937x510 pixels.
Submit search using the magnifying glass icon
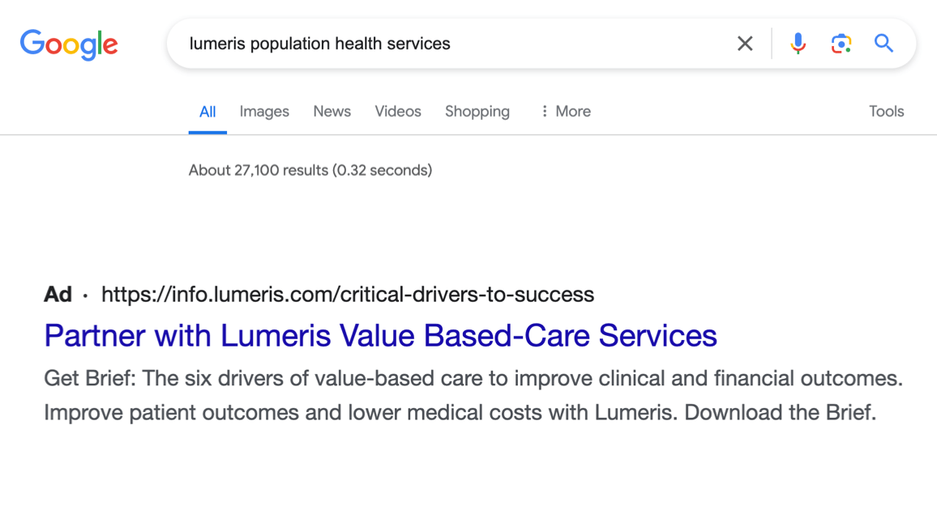(884, 44)
